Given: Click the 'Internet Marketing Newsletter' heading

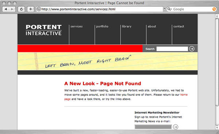Looking at the screenshot, I should click(157, 113).
